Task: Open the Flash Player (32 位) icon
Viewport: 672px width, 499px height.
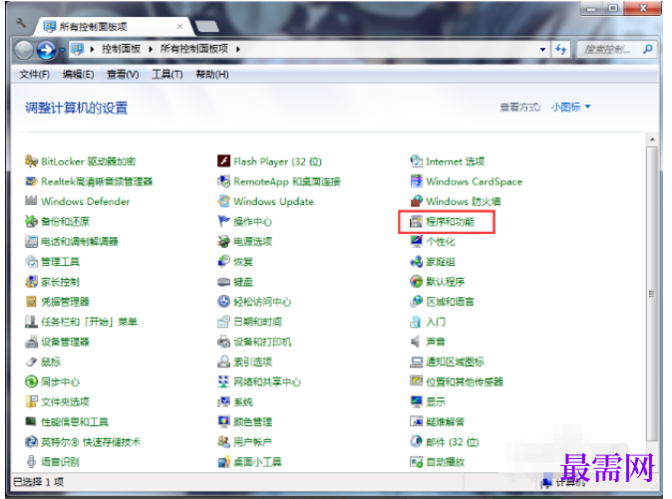Action: click(223, 161)
